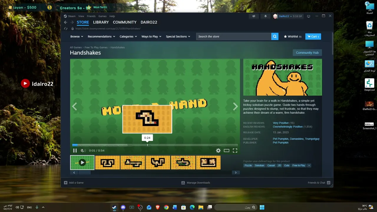This screenshot has height=212, width=377.
Task: Select the Puzzle tag
Action: tap(248, 165)
